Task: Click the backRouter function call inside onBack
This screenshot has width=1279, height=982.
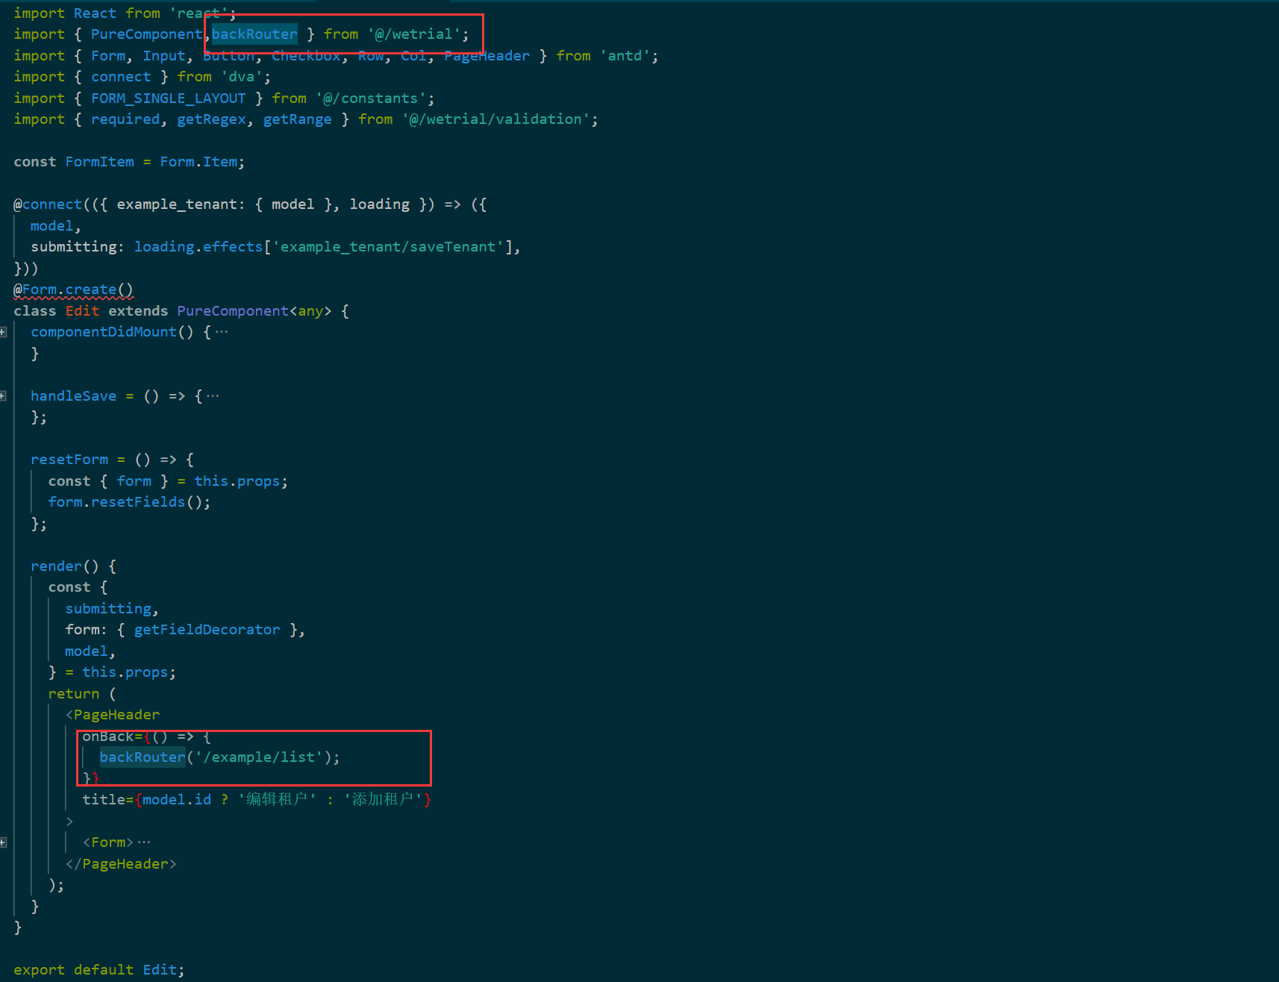Action: [x=143, y=757]
